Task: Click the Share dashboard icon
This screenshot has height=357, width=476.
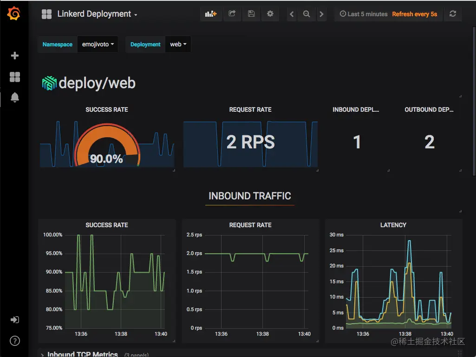Action: (x=232, y=14)
